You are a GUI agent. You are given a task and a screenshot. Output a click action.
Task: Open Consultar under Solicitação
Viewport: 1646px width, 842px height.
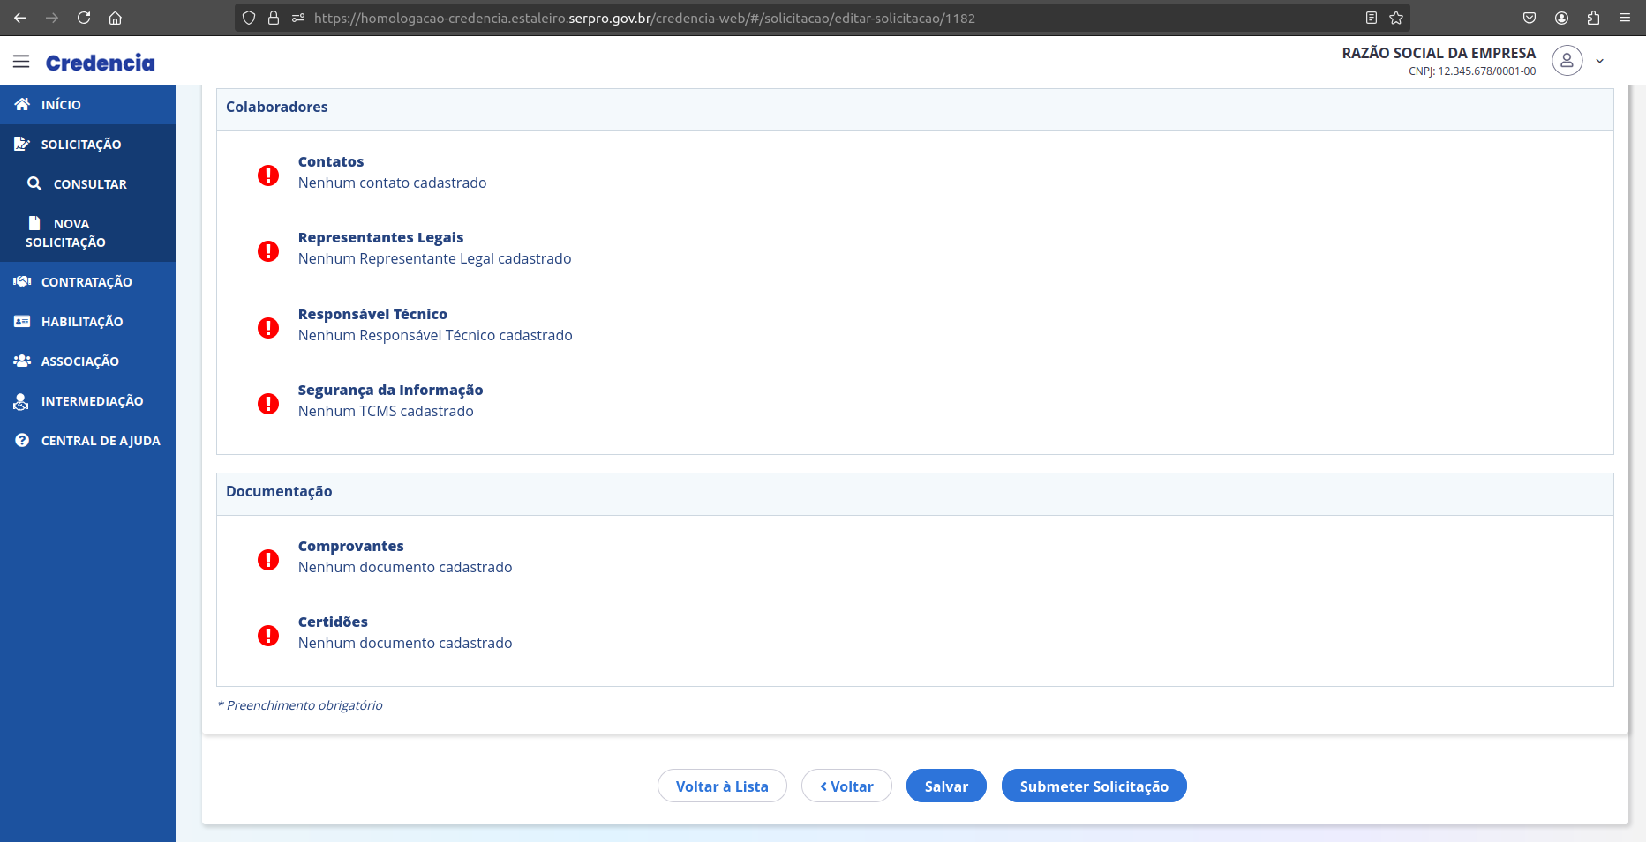[90, 184]
